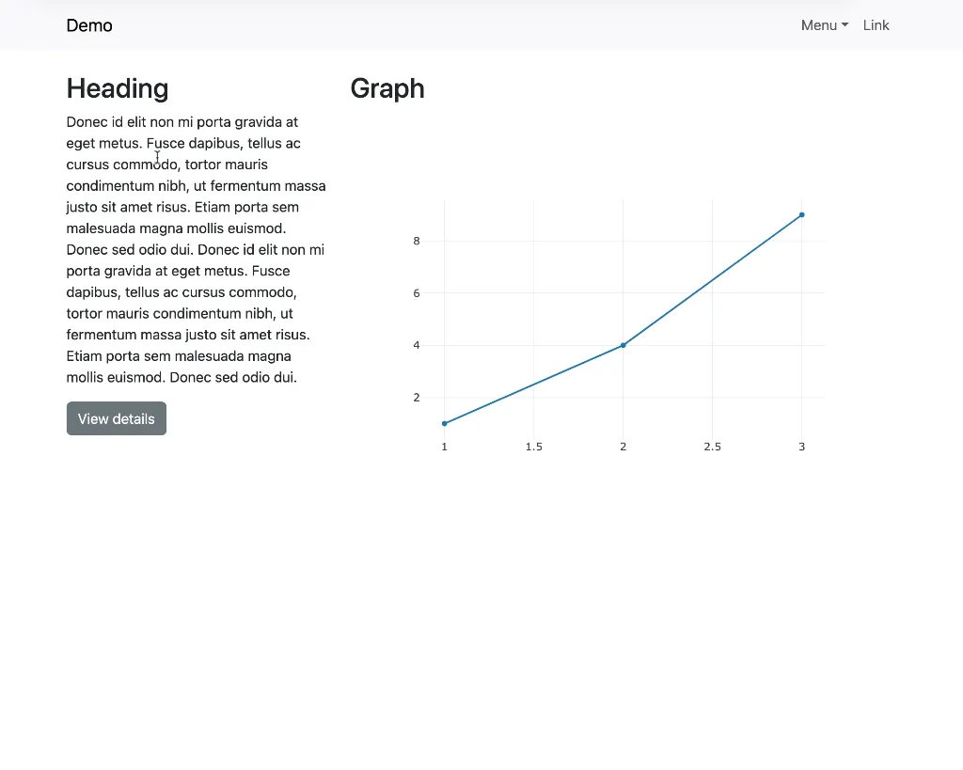The height and width of the screenshot is (770, 963).
Task: Click the Link nav item
Action: point(876,25)
